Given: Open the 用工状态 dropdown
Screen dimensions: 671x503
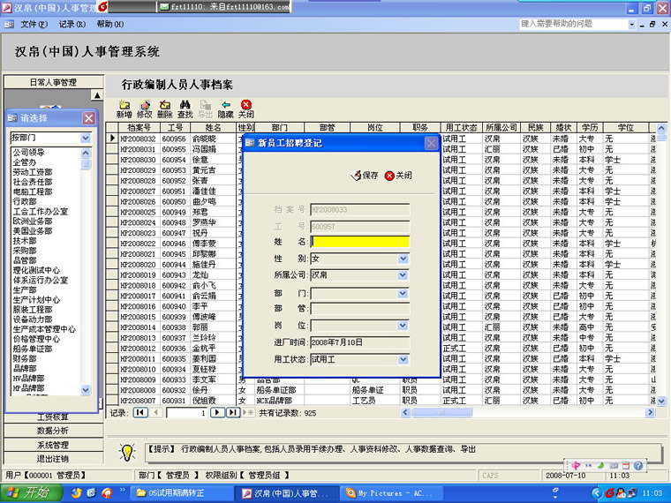Looking at the screenshot, I should pyautogui.click(x=403, y=360).
